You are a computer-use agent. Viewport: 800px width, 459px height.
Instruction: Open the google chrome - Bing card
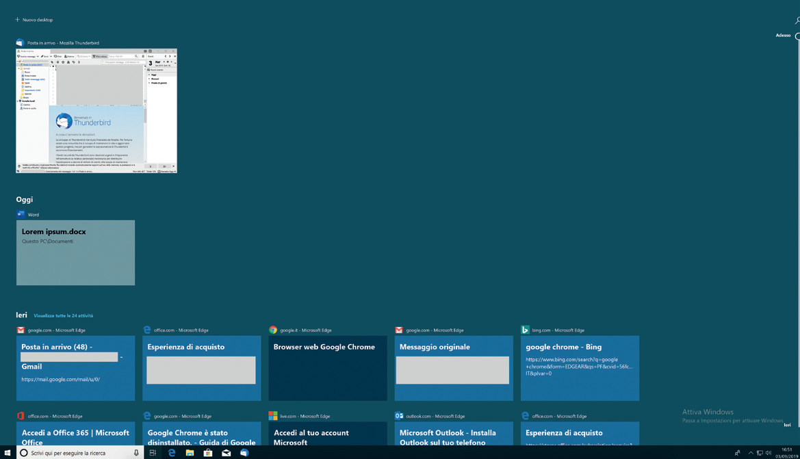coord(580,368)
